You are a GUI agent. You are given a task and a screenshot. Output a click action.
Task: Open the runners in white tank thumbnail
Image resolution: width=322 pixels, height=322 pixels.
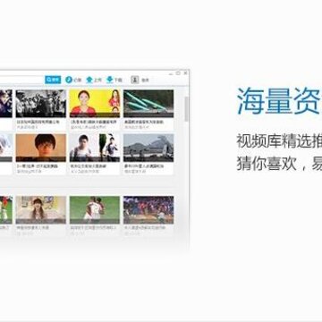[x=95, y=148]
